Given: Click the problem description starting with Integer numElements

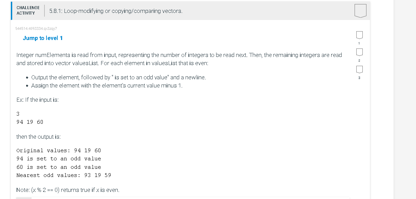Looking at the screenshot, I should (x=179, y=59).
